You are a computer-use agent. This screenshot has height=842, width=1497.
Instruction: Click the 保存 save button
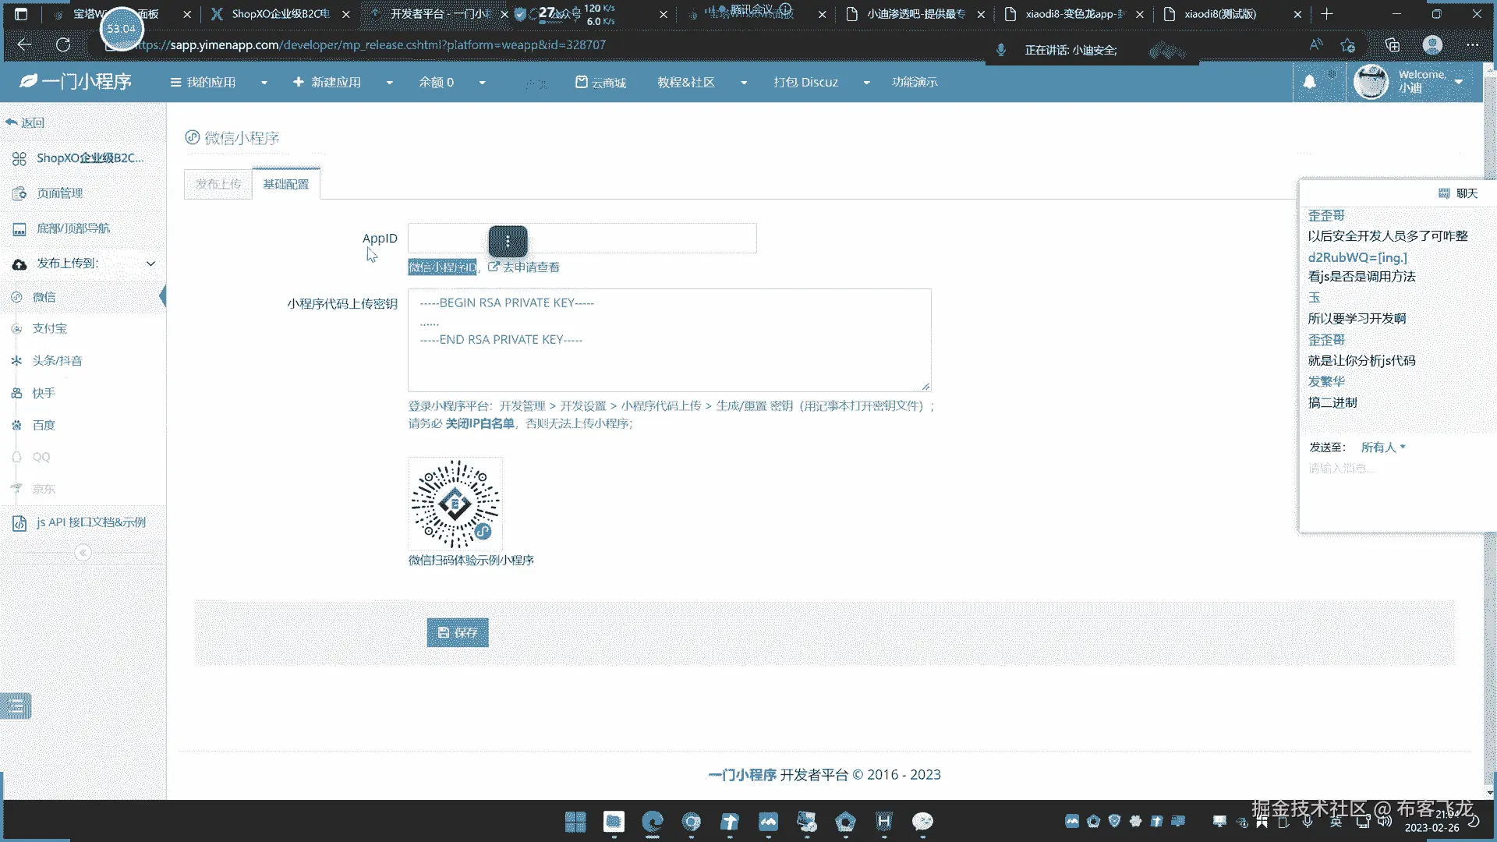tap(458, 632)
